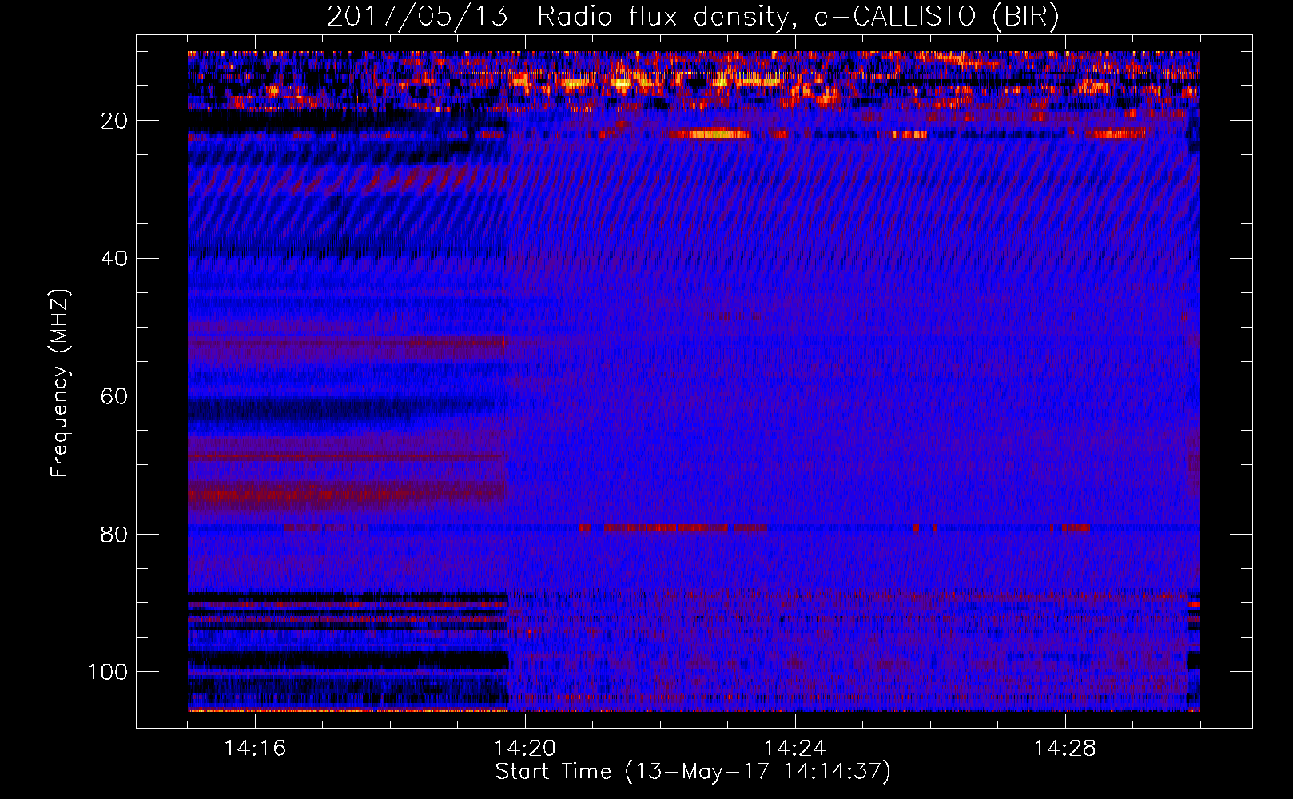Click the 40 frequency tick label

[x=115, y=259]
